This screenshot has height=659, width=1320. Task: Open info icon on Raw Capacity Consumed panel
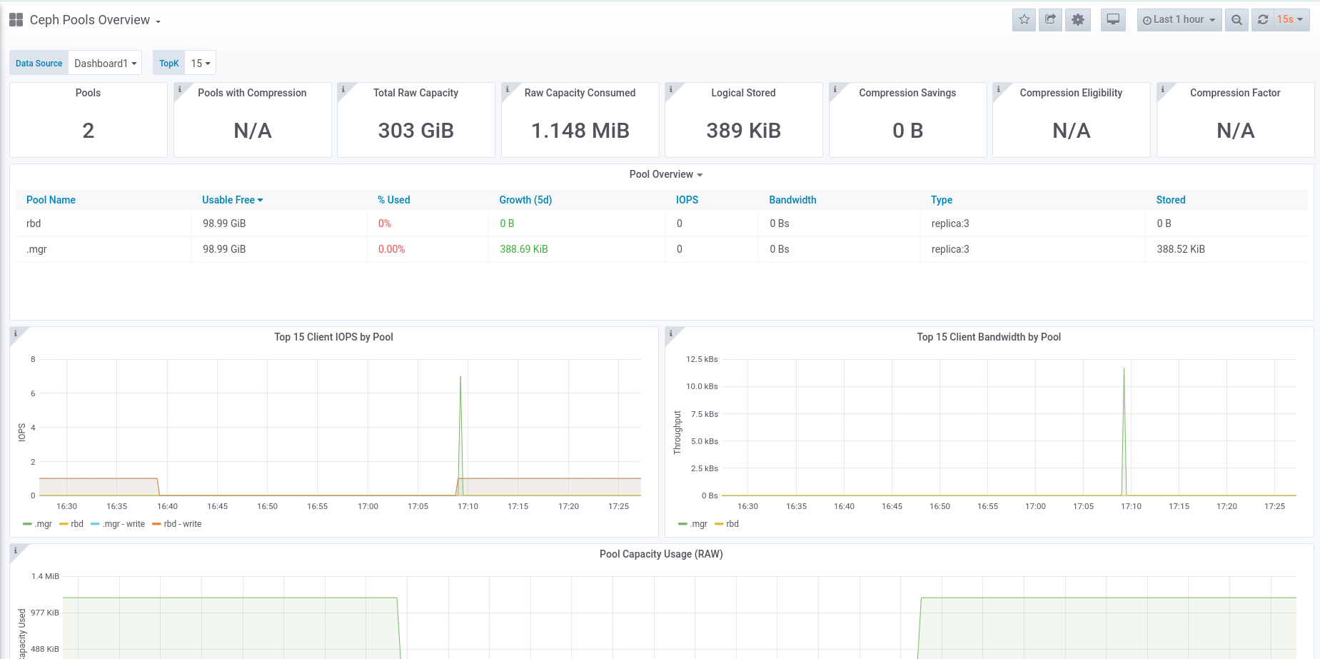pos(508,89)
